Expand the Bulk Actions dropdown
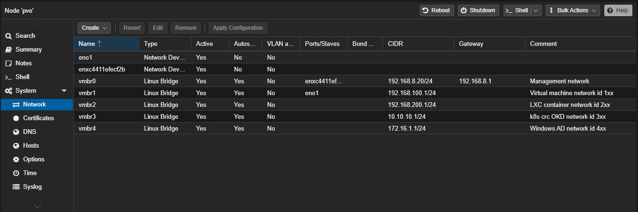 click(573, 10)
